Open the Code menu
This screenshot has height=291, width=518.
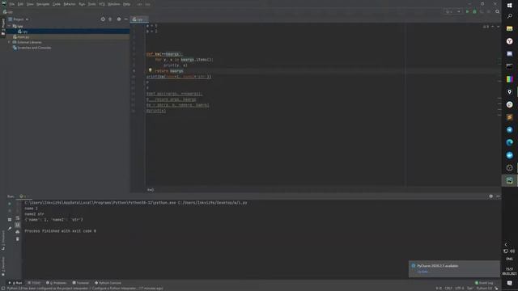pos(57,4)
